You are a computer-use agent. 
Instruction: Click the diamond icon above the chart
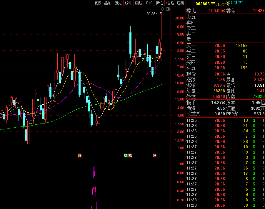(162, 9)
